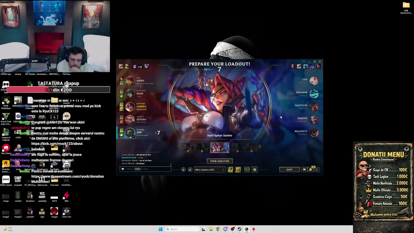Click Qiyana's portrait in the team list
This screenshot has height=233, width=414.
pyautogui.click(x=130, y=119)
